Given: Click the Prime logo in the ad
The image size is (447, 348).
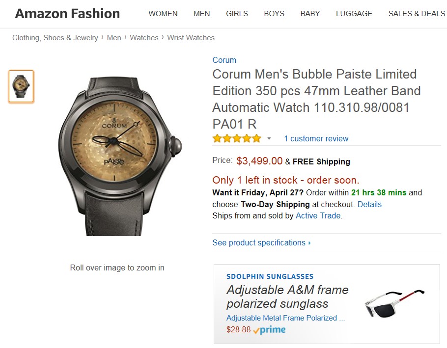Looking at the screenshot, I should [x=269, y=330].
